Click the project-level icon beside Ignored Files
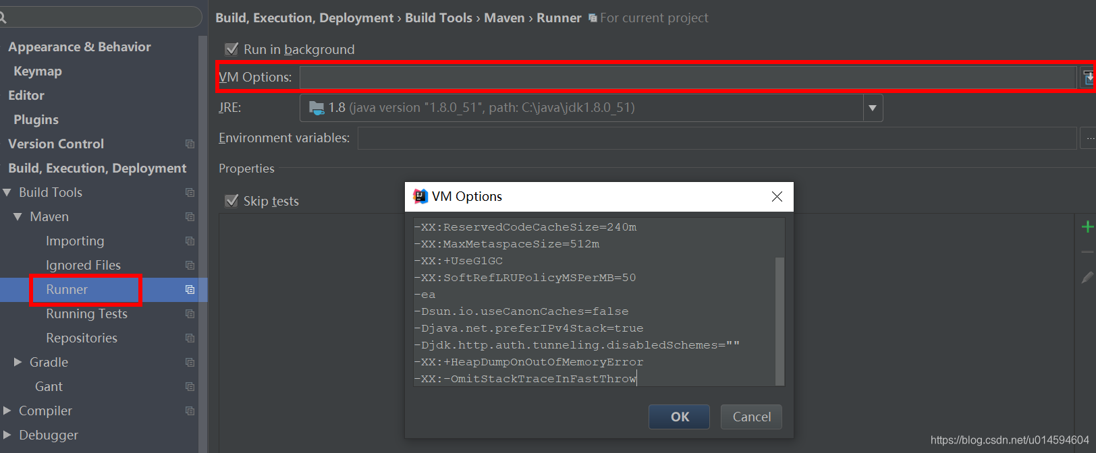This screenshot has height=453, width=1096. (190, 266)
